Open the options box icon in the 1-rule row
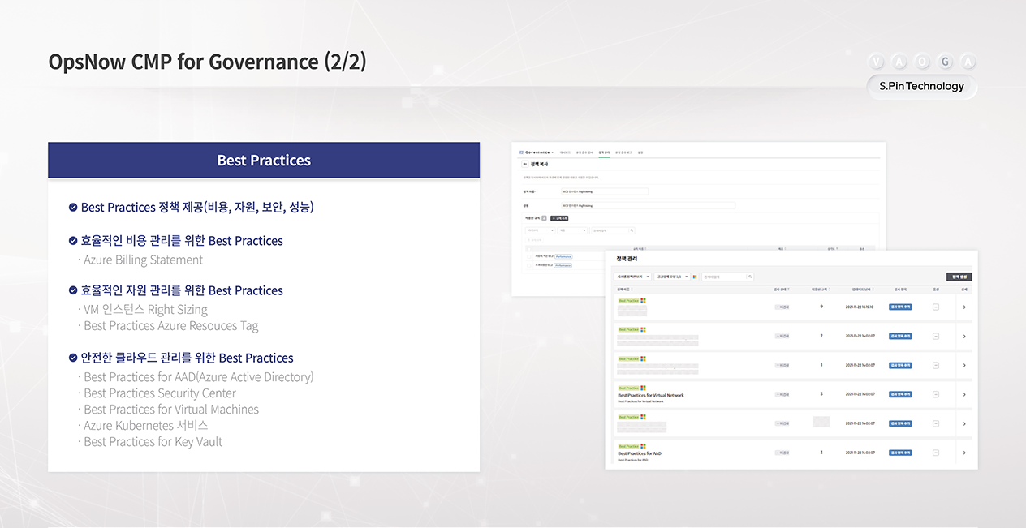 click(936, 365)
